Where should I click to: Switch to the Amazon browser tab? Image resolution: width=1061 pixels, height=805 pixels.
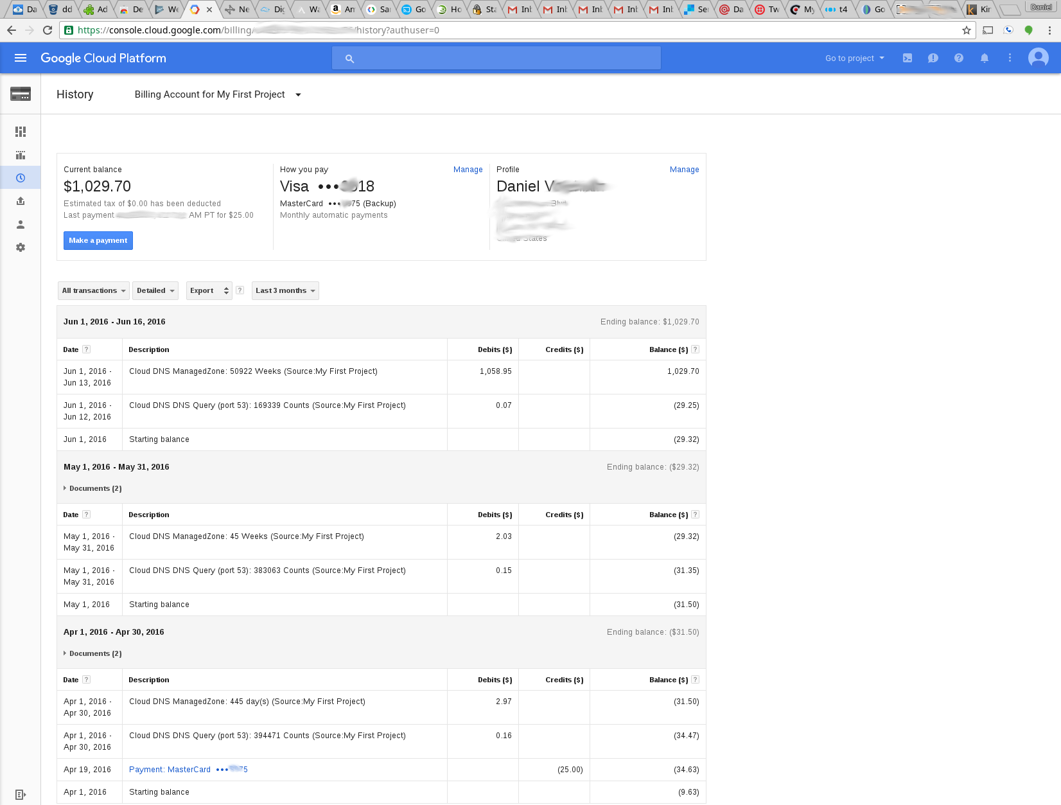pyautogui.click(x=342, y=9)
